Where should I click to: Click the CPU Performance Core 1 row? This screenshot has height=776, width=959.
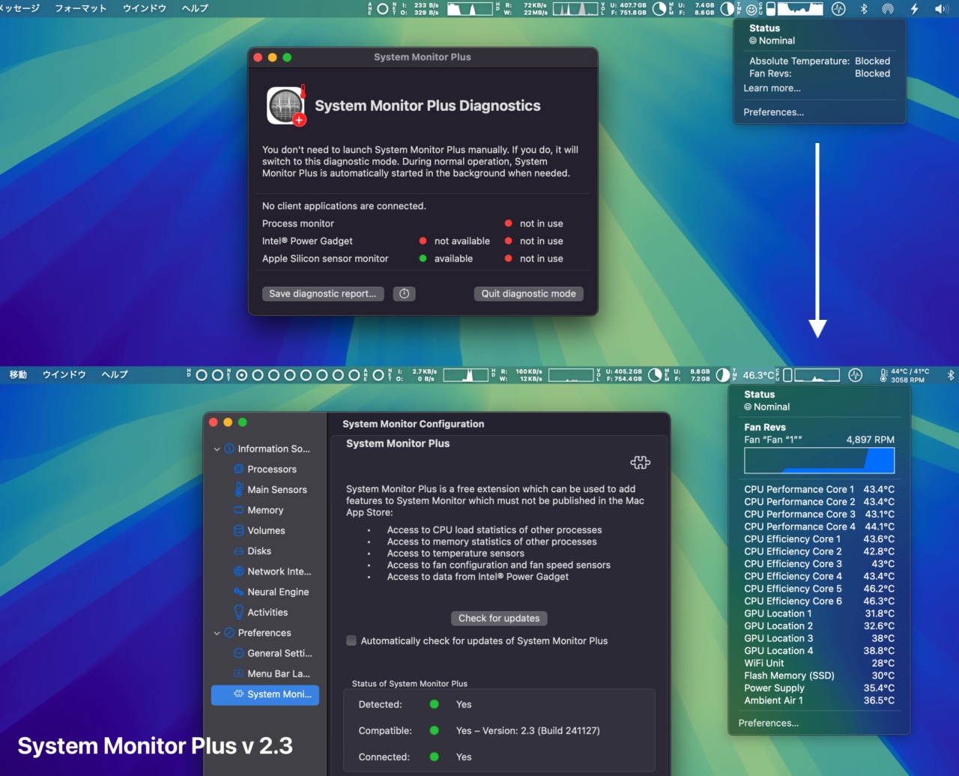pyautogui.click(x=819, y=489)
